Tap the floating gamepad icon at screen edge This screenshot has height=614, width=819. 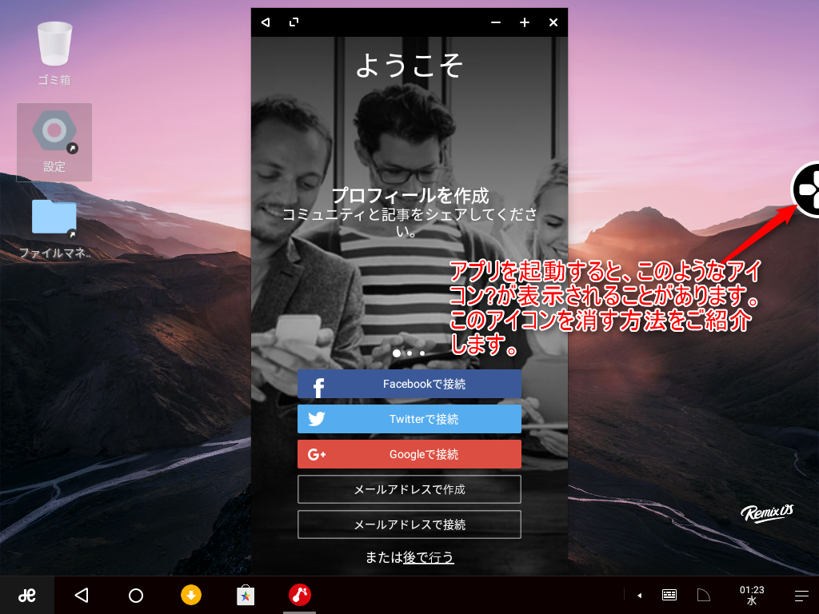point(806,189)
